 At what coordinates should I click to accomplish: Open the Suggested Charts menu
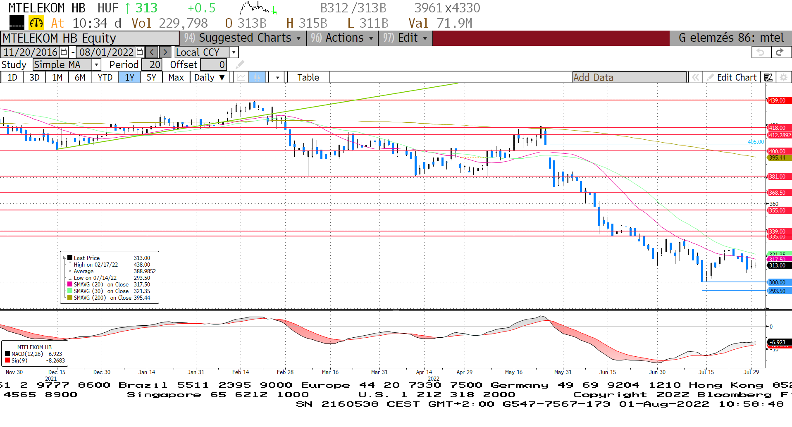click(x=243, y=38)
